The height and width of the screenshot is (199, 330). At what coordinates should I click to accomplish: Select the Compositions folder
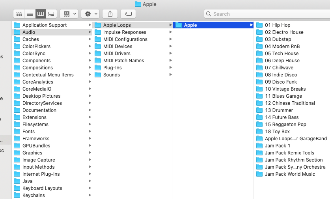pos(52,68)
